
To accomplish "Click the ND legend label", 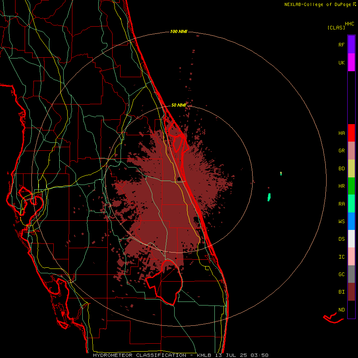I will pos(342,309).
